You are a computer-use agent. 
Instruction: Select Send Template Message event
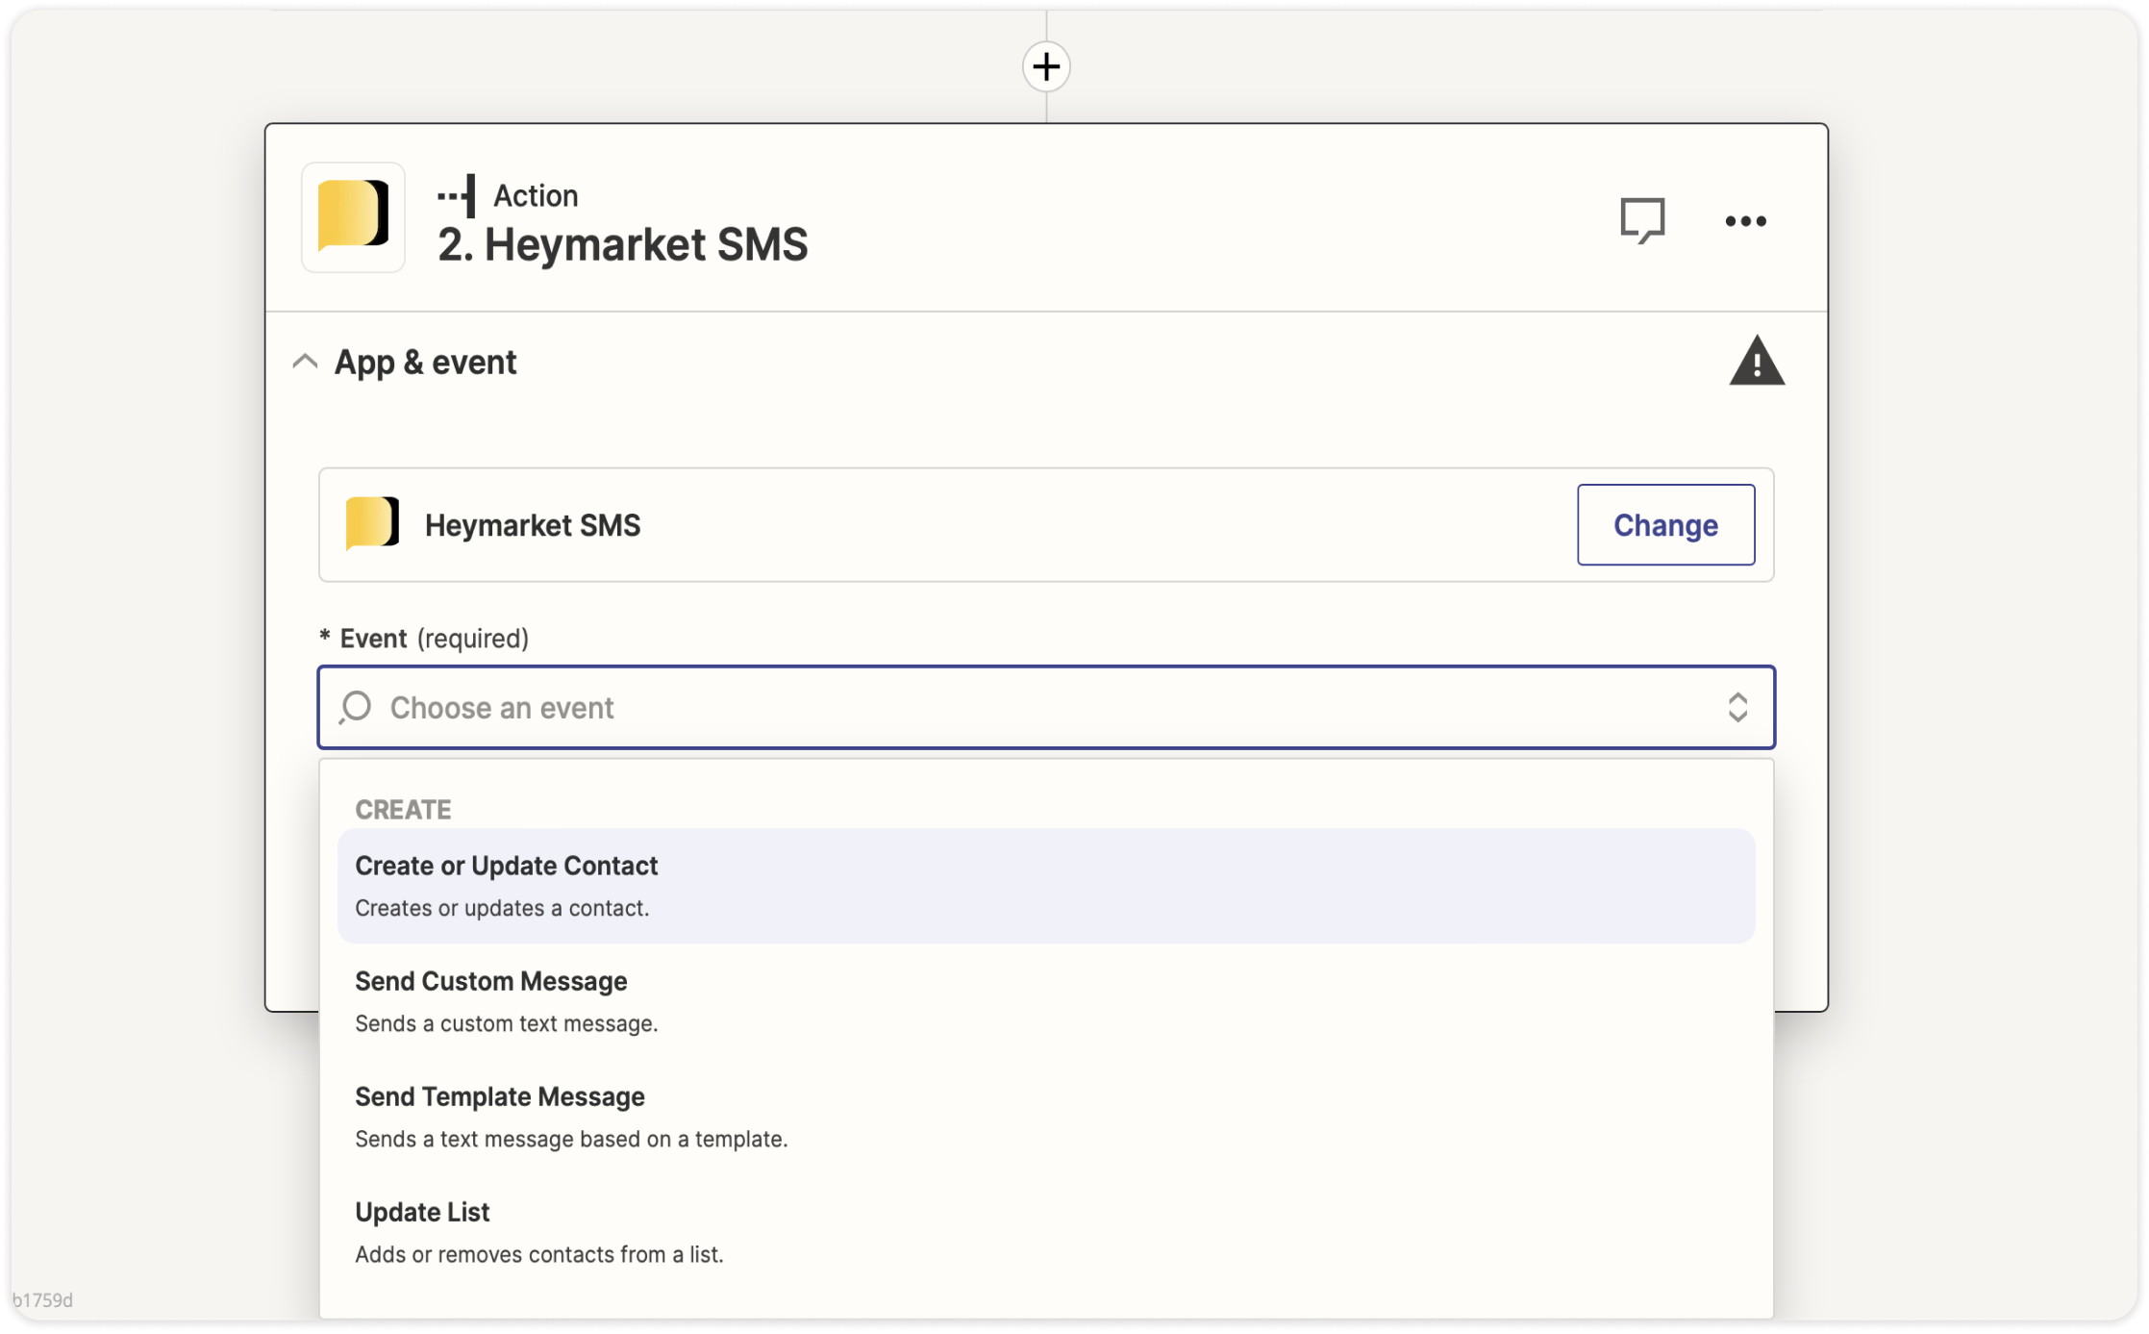pos(1046,1117)
